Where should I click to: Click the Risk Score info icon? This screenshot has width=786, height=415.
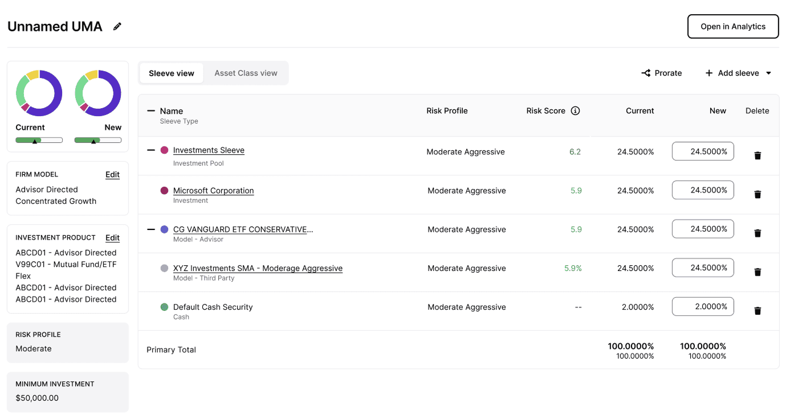click(x=575, y=111)
